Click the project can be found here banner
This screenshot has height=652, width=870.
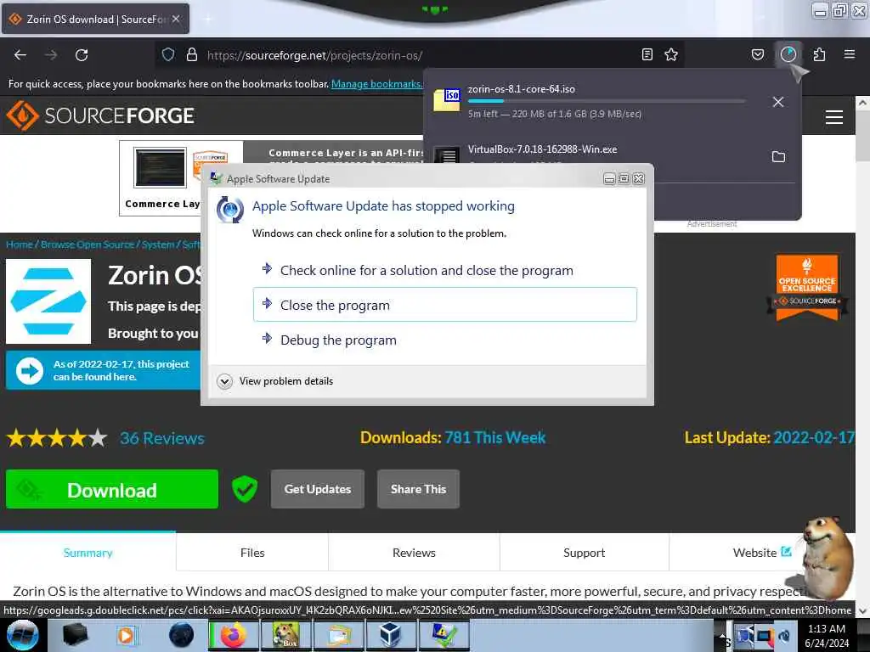(x=103, y=370)
